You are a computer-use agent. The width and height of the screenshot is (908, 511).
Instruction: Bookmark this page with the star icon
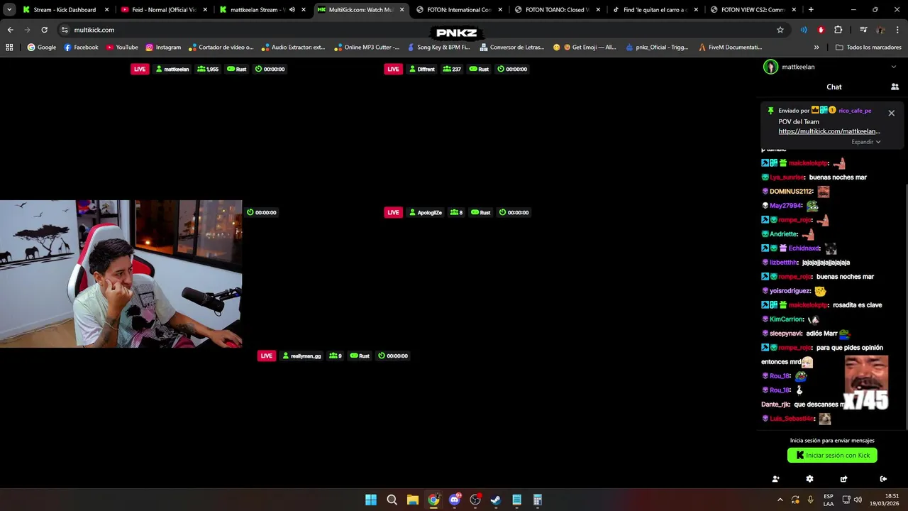tap(780, 30)
